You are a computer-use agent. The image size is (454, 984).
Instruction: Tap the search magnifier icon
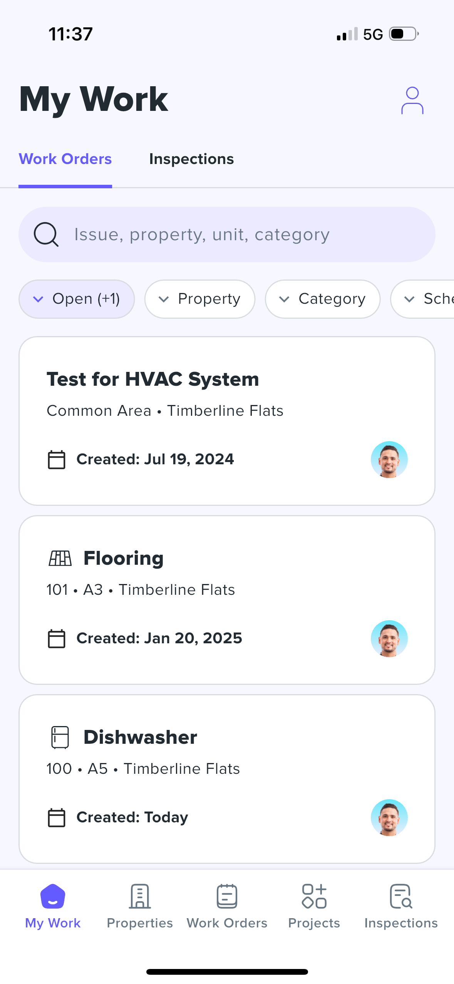click(x=46, y=234)
